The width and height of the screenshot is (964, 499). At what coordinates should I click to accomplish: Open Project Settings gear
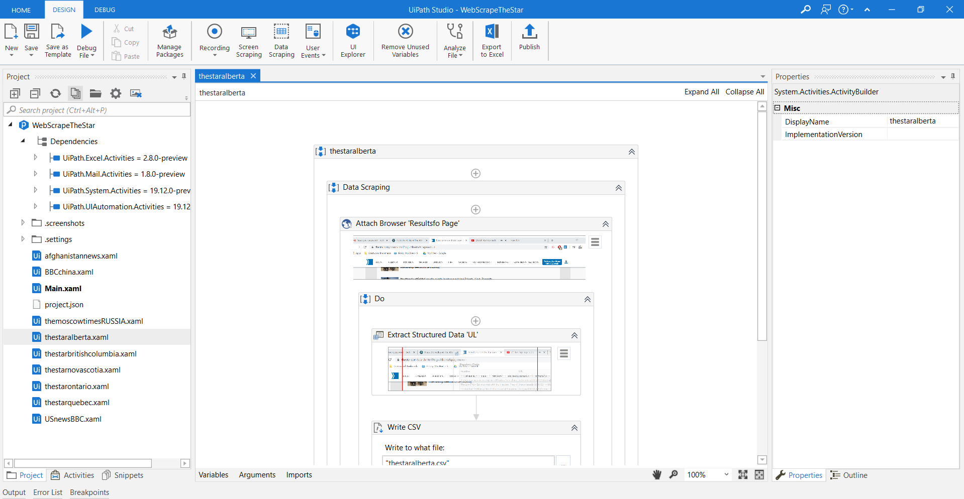pyautogui.click(x=116, y=93)
